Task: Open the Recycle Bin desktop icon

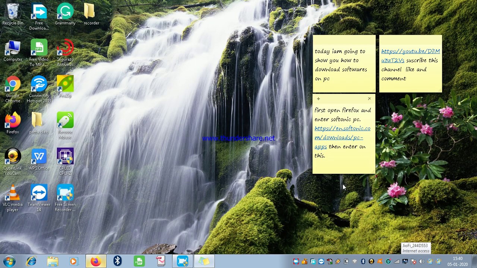Action: [x=13, y=14]
